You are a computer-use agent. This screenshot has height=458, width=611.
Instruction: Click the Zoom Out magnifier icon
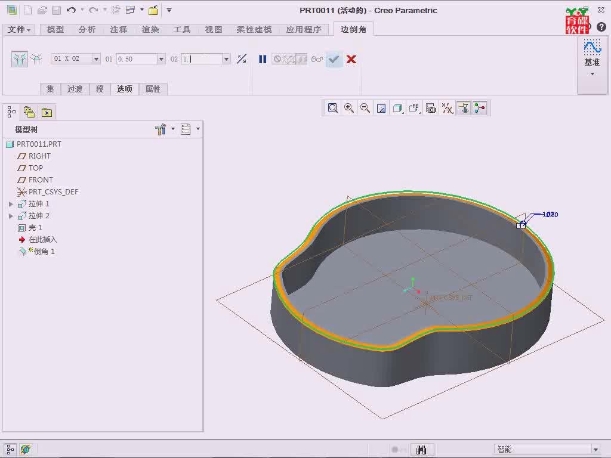pyautogui.click(x=365, y=108)
